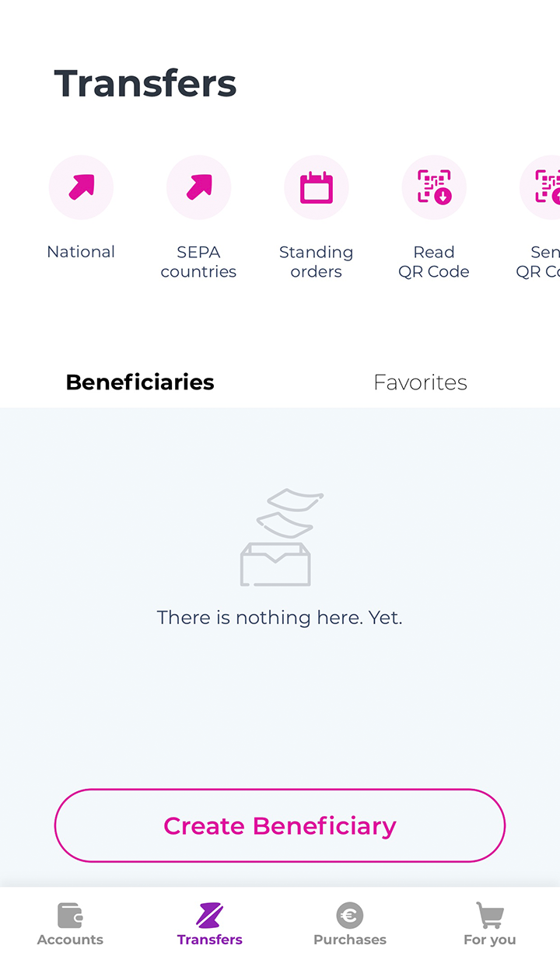Tap the 'For you' label in bottom bar
Screen dimensions: 560x956
coord(490,940)
